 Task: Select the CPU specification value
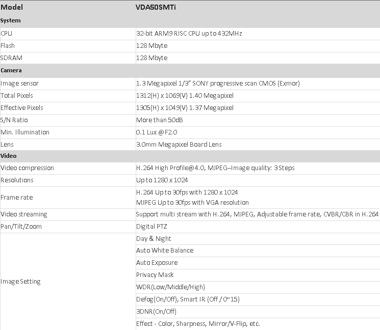point(189,33)
